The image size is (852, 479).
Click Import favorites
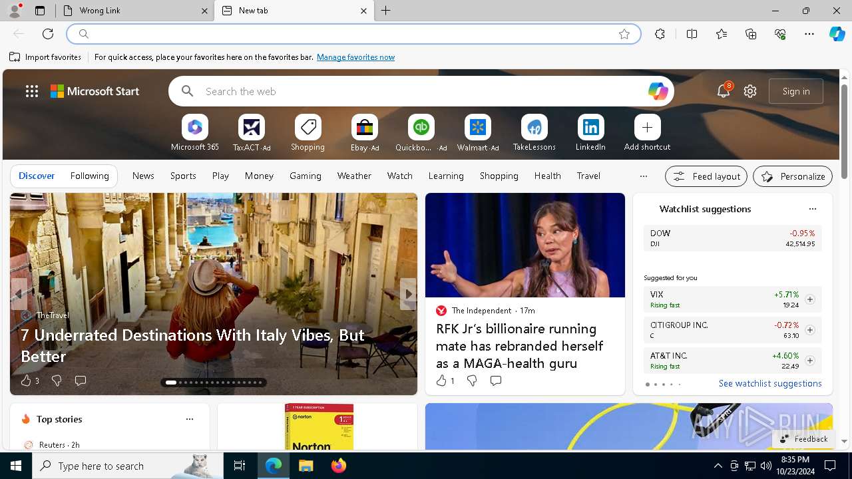[45, 57]
